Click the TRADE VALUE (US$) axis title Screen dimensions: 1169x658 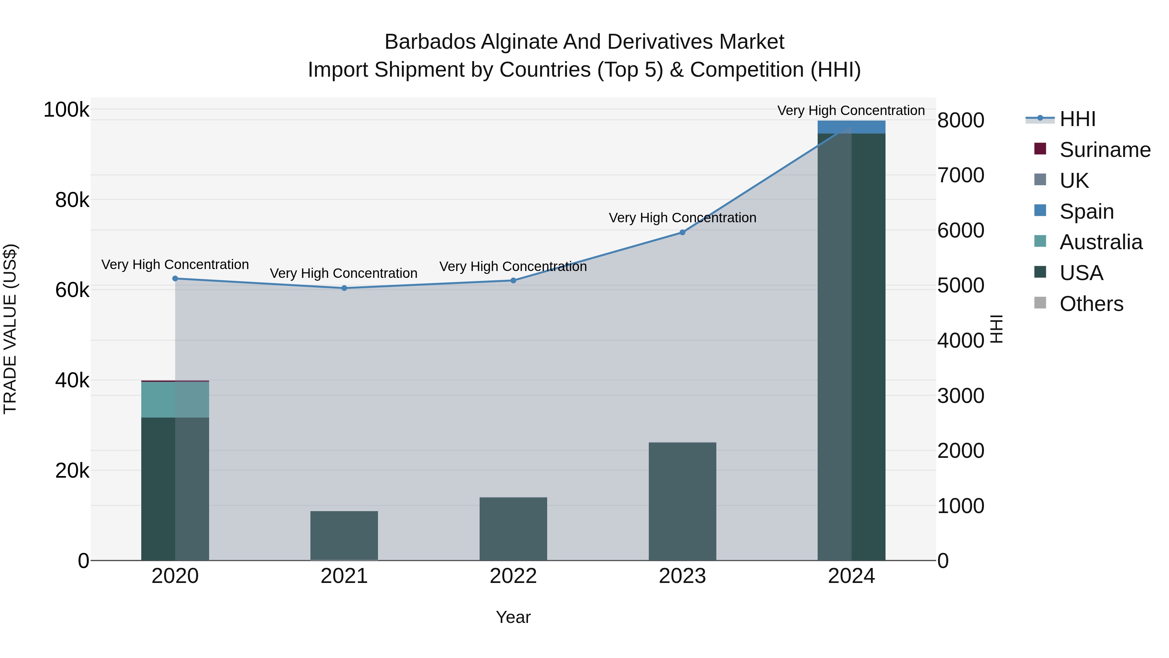point(10,329)
